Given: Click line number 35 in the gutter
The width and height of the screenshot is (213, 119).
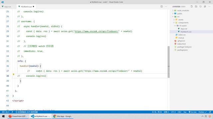Looking at the screenshot, I should click(7, 61).
